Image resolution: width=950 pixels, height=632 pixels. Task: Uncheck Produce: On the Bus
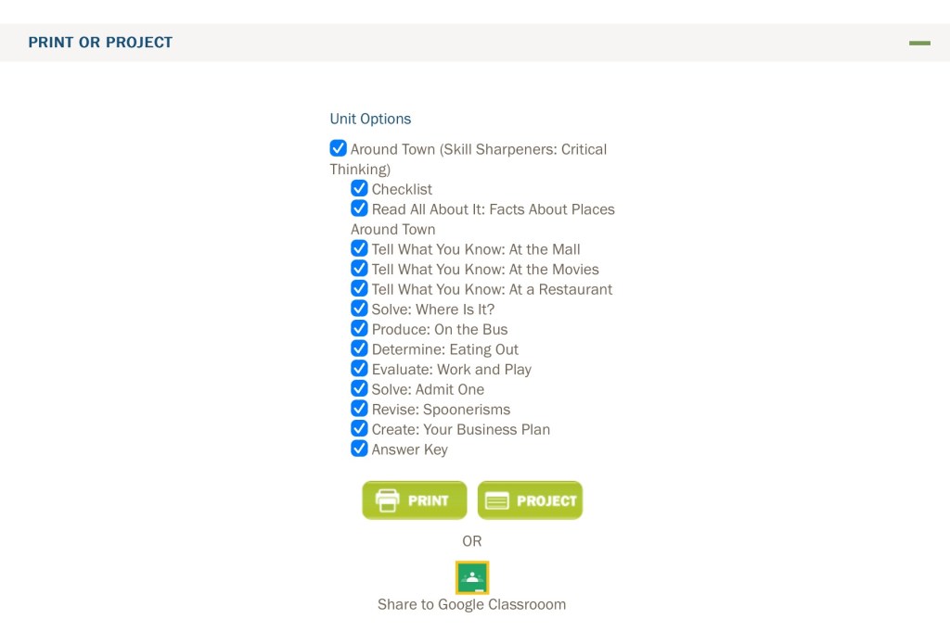(x=359, y=328)
